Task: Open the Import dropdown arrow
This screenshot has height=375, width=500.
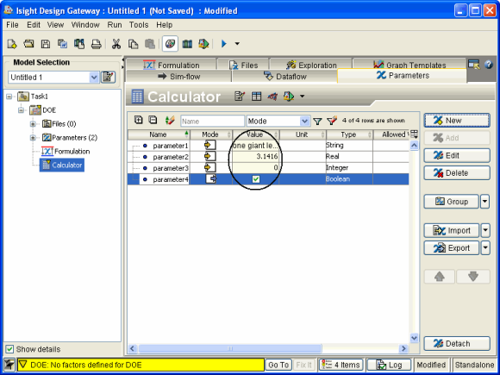Action: point(484,230)
